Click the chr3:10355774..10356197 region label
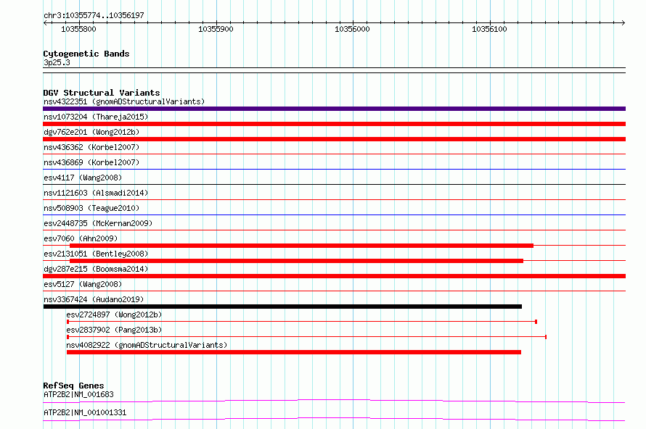This screenshot has width=646, height=429. point(94,15)
